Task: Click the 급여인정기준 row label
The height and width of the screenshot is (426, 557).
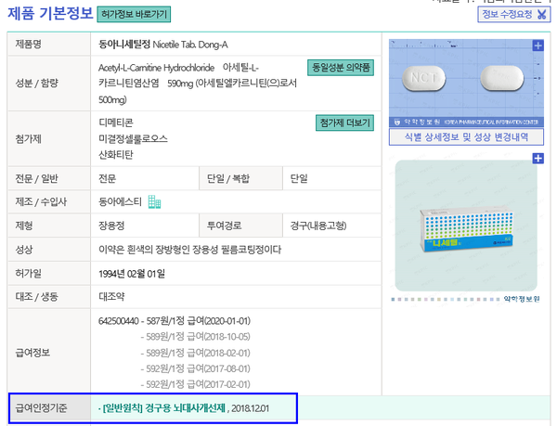Action: click(41, 408)
